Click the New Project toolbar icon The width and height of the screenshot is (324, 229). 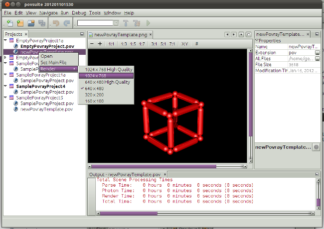click(x=20, y=23)
